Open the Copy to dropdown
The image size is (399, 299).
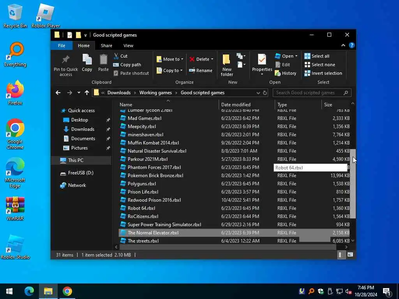point(170,70)
